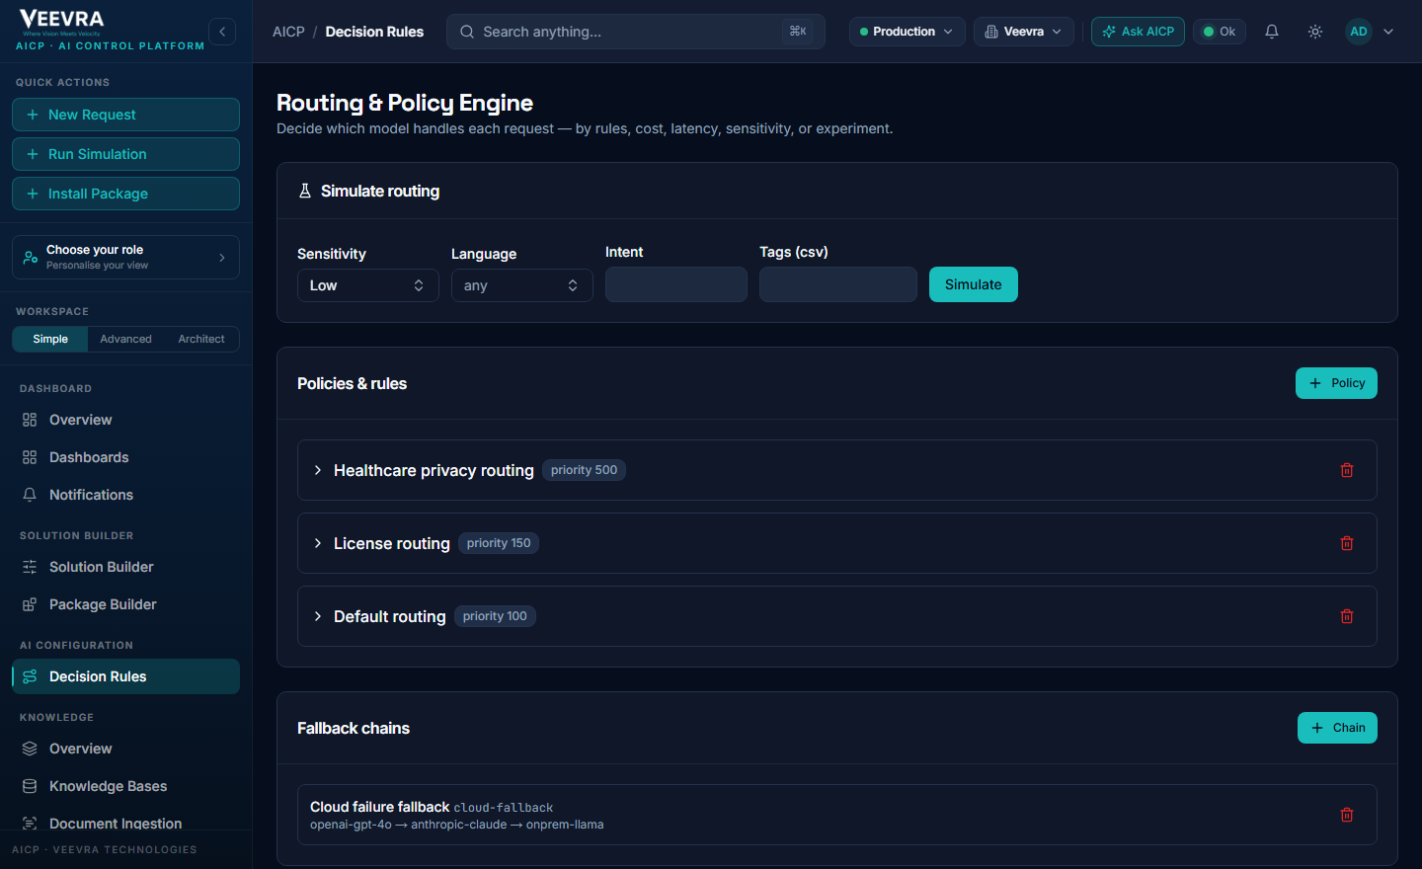
Task: Open the Production environment dropdown
Action: 907,32
